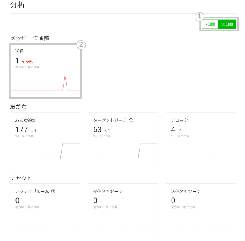Select the 30日間 period button

[227, 24]
